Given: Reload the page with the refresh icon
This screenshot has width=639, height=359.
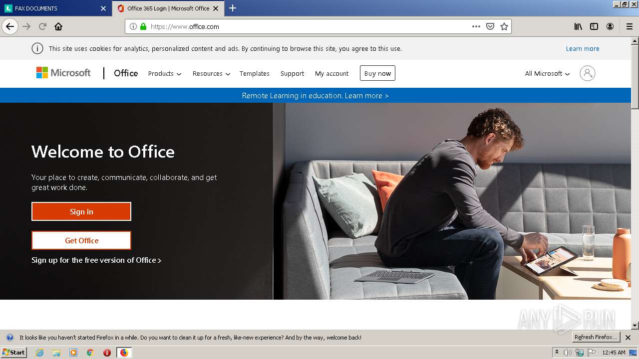Looking at the screenshot, I should click(42, 26).
